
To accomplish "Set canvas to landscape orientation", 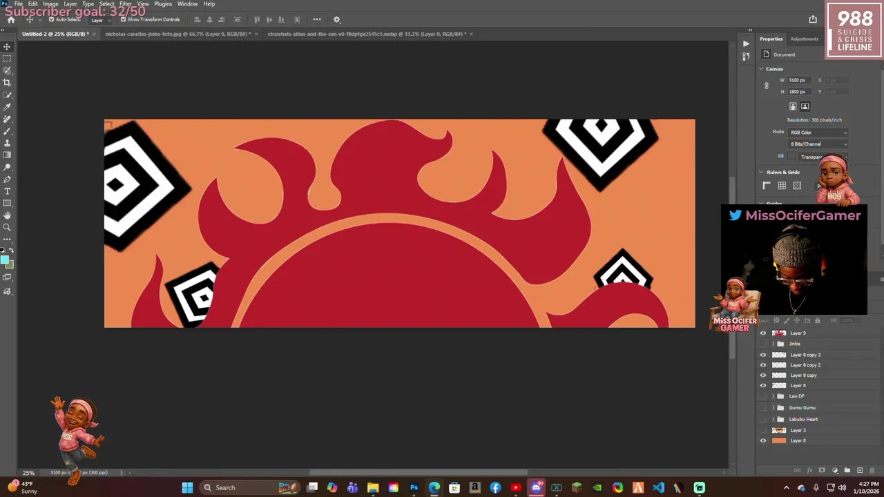I will 805,106.
